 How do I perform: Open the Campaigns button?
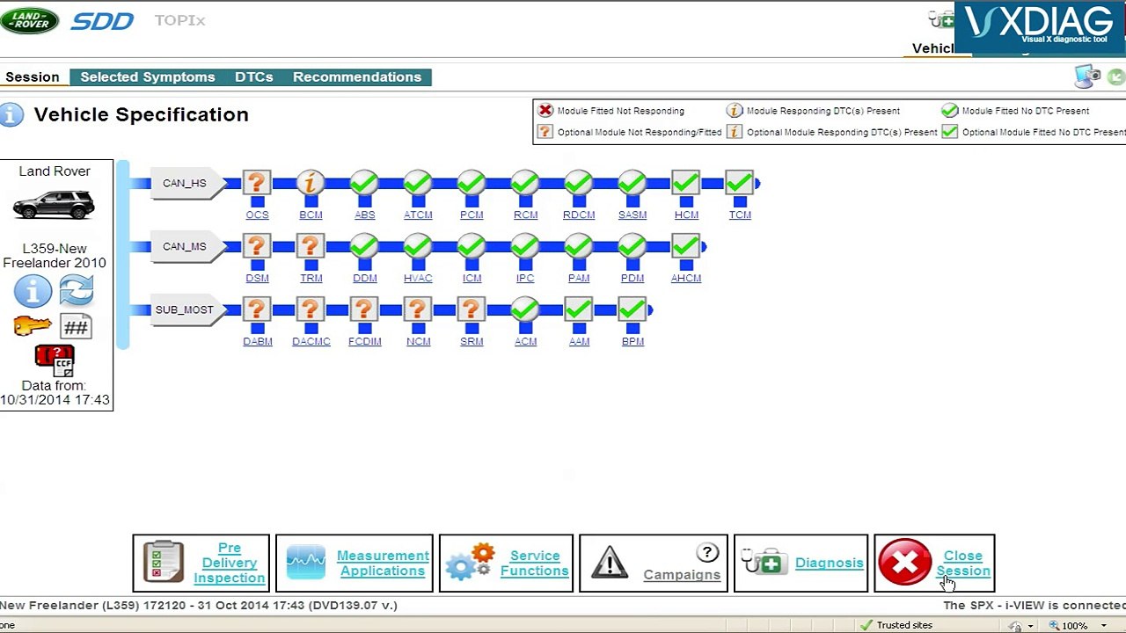(x=654, y=563)
